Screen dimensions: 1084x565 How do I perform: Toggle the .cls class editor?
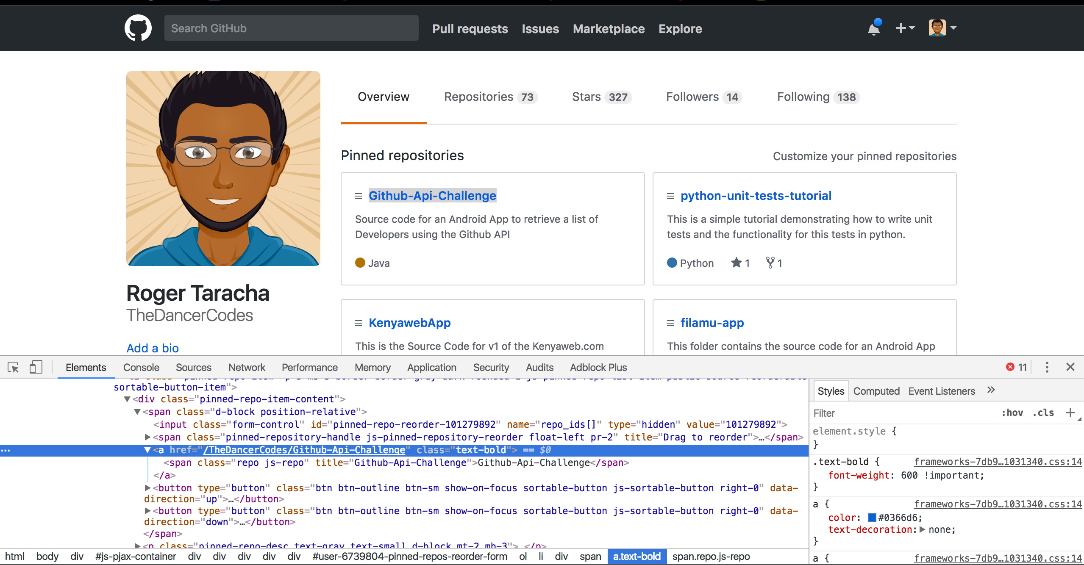pos(1043,413)
